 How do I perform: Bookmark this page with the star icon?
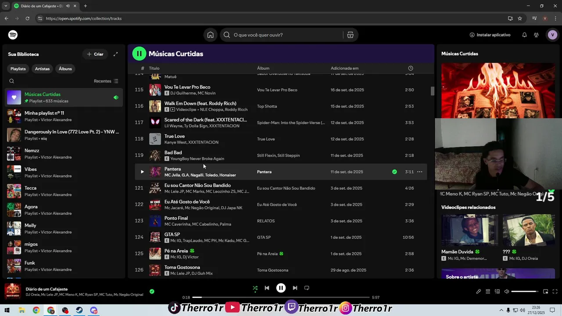(520, 18)
